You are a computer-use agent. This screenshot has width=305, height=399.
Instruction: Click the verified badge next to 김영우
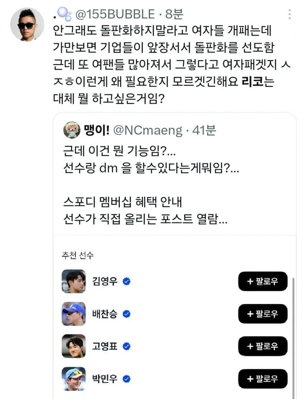126,282
